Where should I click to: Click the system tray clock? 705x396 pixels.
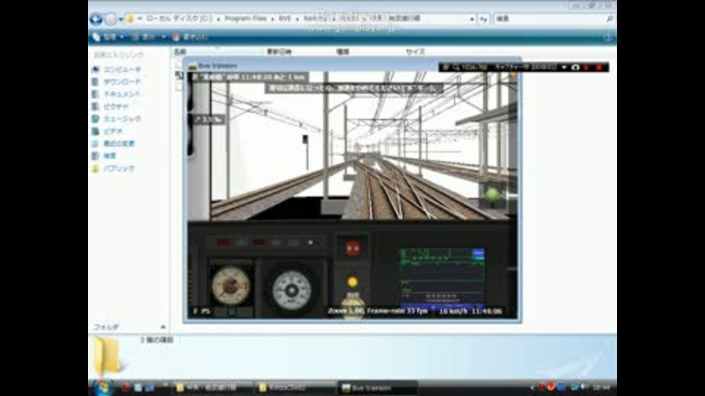(601, 387)
